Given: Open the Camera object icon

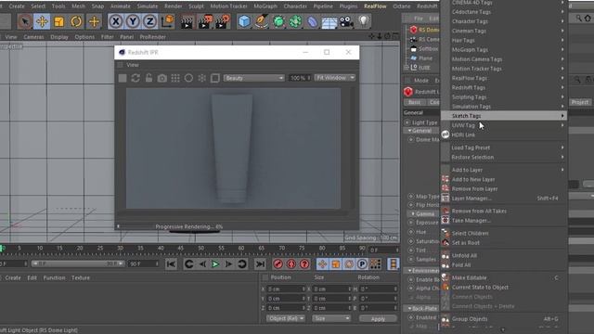Looking at the screenshot, I should [x=346, y=21].
